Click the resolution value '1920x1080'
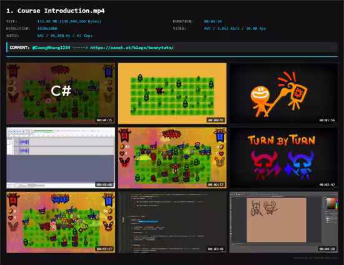Viewport: 344px width, 265px height. pyautogui.click(x=47, y=29)
